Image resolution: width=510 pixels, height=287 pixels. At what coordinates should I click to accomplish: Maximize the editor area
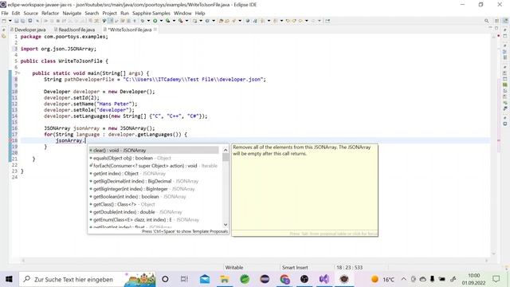pos(496,29)
